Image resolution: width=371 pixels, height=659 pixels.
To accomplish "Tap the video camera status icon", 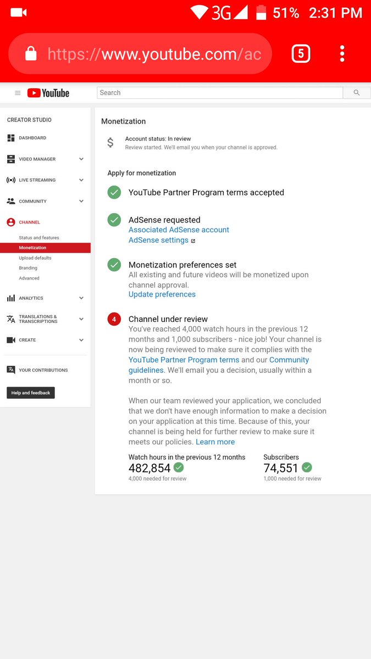I will (19, 12).
